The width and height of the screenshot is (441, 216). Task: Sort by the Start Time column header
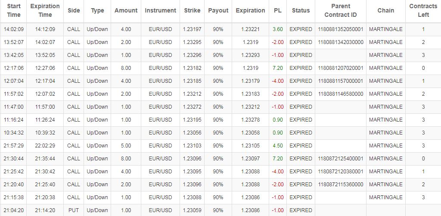14,10
